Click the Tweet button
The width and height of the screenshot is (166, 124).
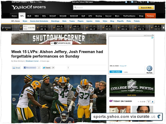(46, 68)
